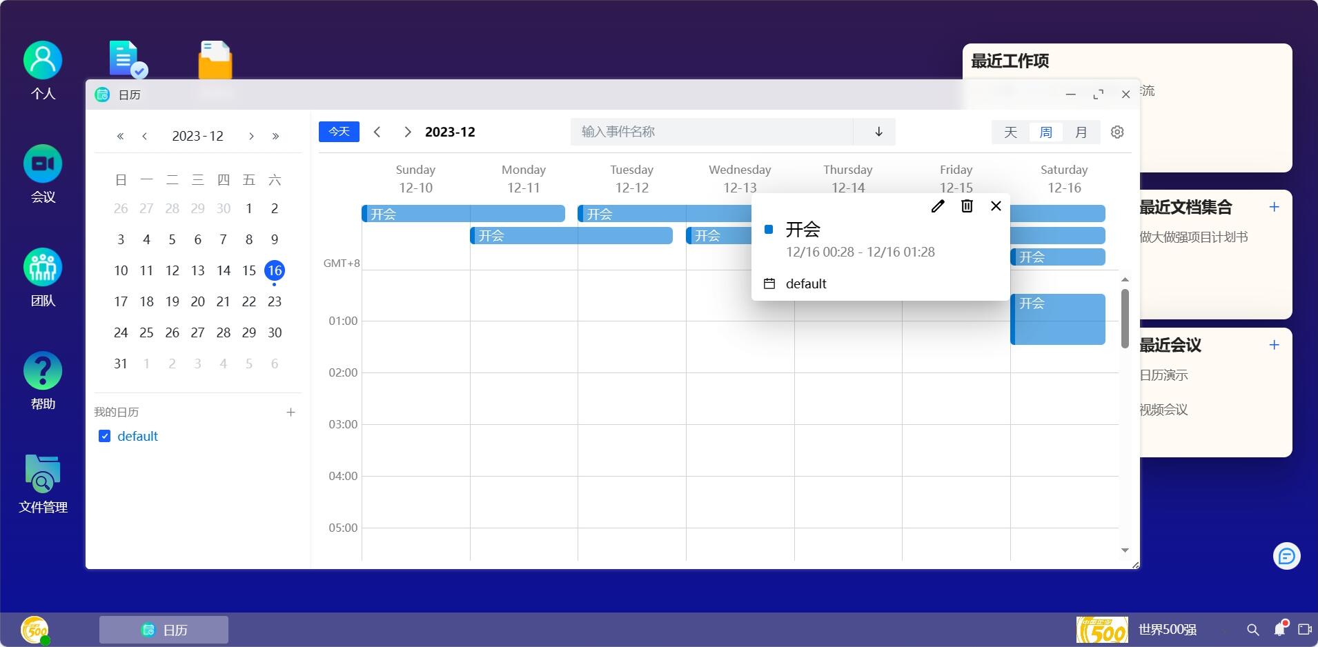Open the taskbar notification bell
1318x647 pixels.
(x=1280, y=629)
